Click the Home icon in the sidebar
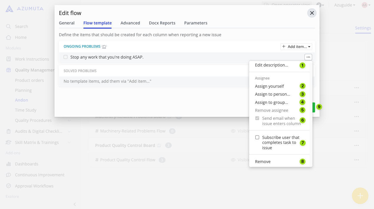 coord(8,37)
